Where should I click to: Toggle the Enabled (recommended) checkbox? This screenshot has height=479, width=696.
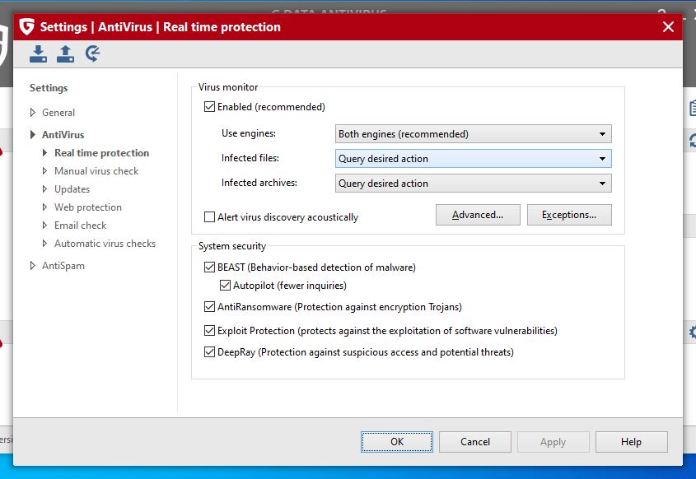pyautogui.click(x=209, y=107)
